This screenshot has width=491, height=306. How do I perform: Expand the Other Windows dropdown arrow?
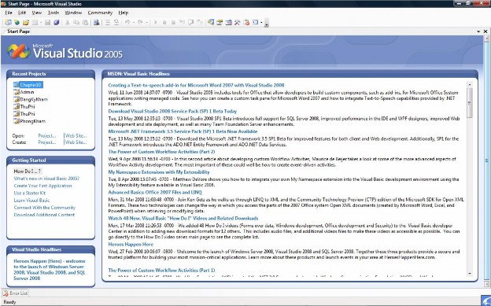tap(261, 22)
